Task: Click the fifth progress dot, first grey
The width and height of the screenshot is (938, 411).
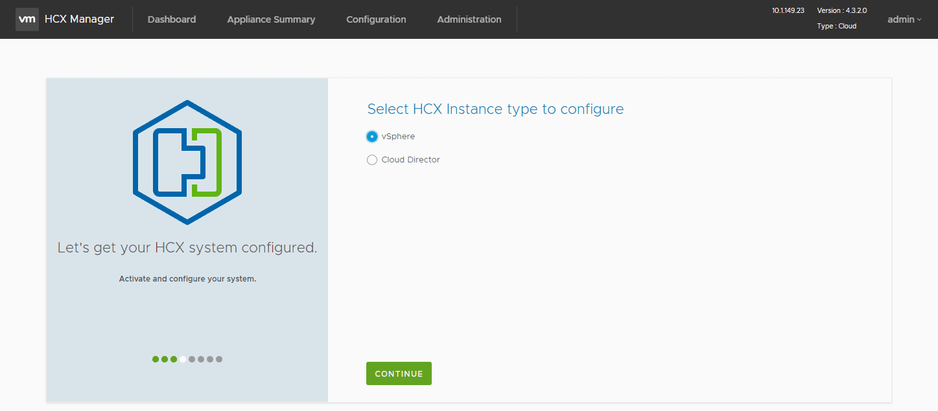Action: point(192,359)
